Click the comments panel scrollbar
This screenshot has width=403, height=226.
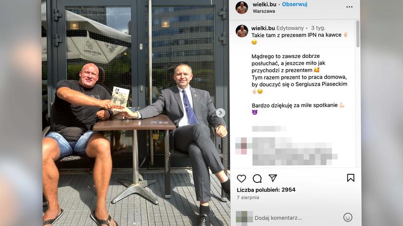point(357,34)
